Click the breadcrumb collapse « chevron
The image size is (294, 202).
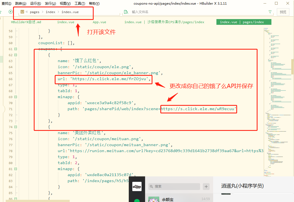27,12
